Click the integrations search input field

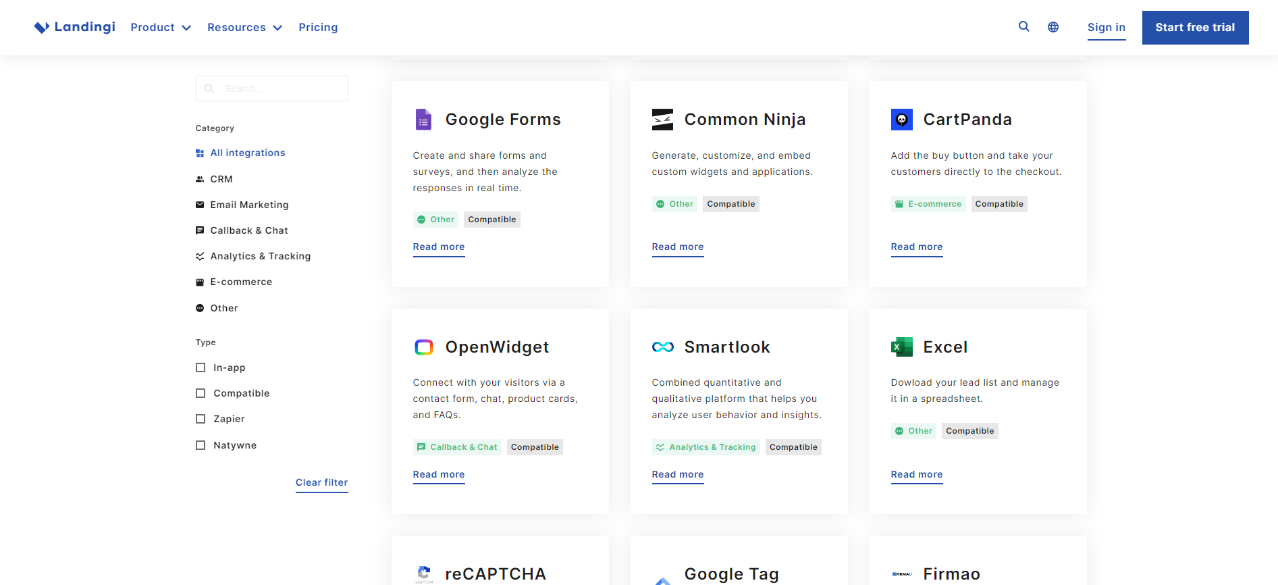pos(272,88)
